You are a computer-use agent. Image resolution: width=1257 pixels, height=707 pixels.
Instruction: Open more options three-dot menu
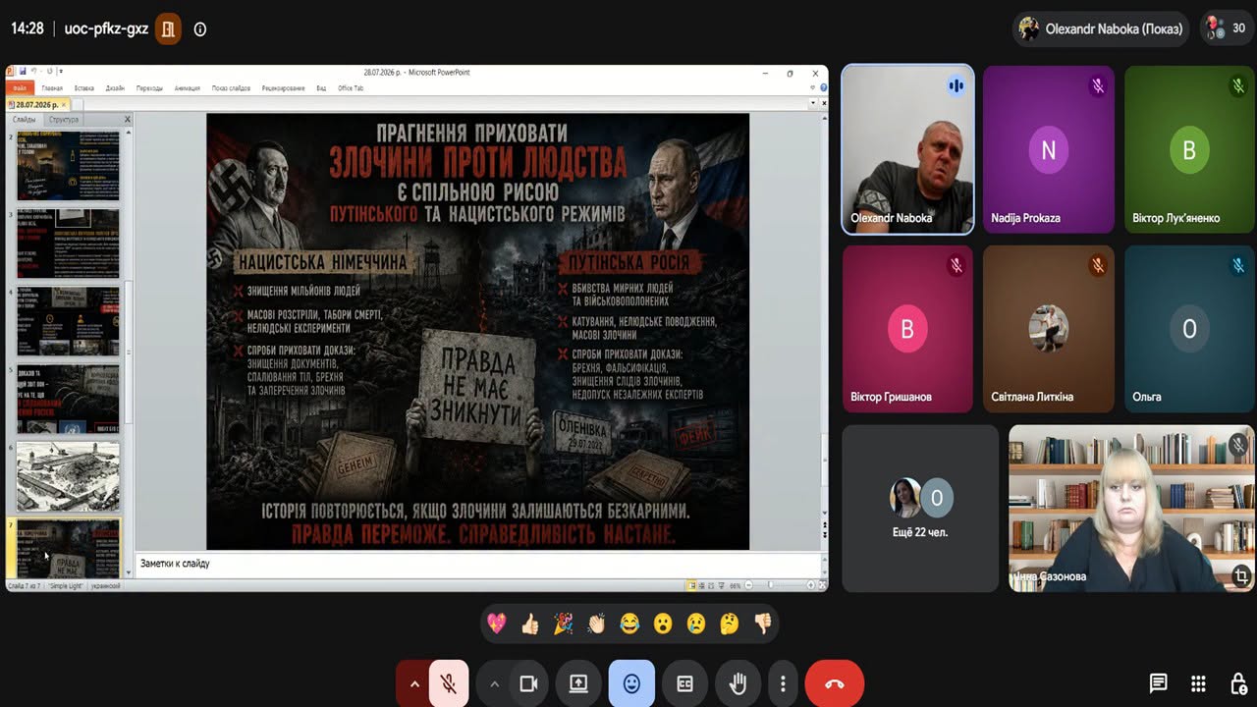coord(783,683)
